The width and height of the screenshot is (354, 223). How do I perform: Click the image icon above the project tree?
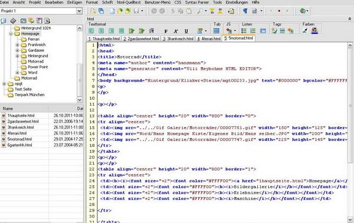point(23,21)
